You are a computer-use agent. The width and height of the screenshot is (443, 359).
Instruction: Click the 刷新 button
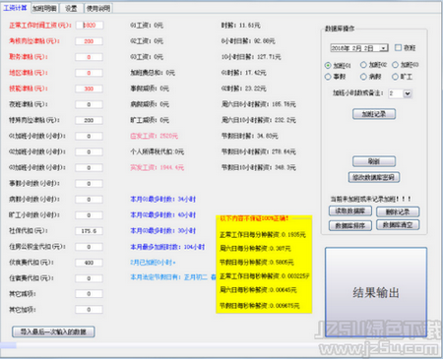pos(374,161)
